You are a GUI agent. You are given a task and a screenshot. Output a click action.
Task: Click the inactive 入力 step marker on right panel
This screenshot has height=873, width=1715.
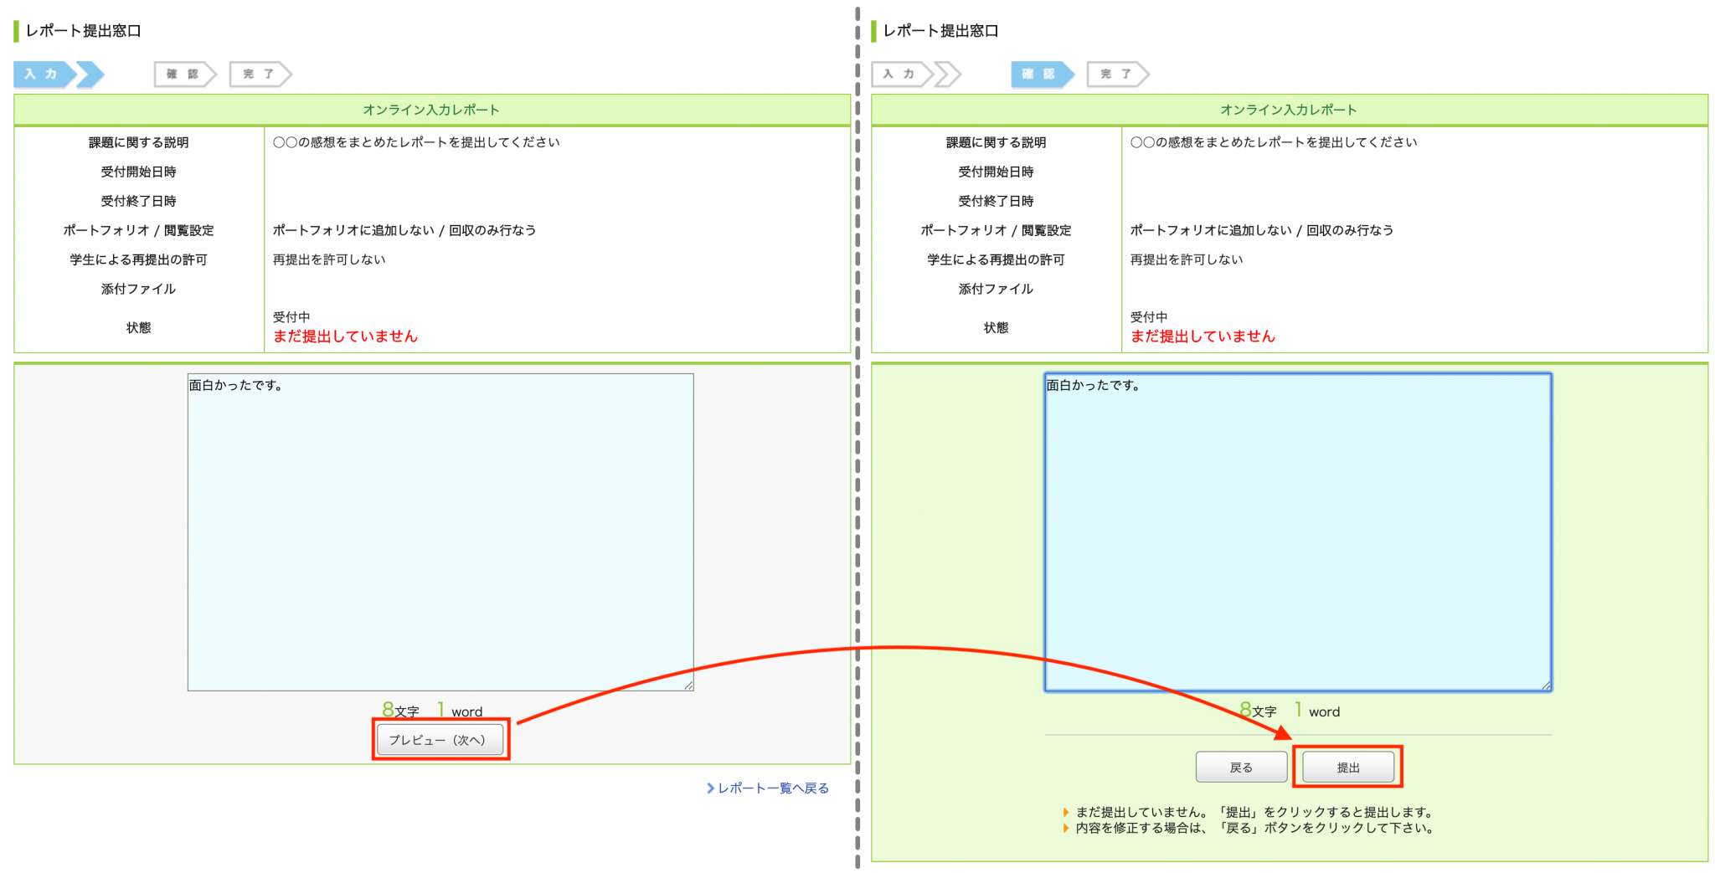(x=899, y=74)
